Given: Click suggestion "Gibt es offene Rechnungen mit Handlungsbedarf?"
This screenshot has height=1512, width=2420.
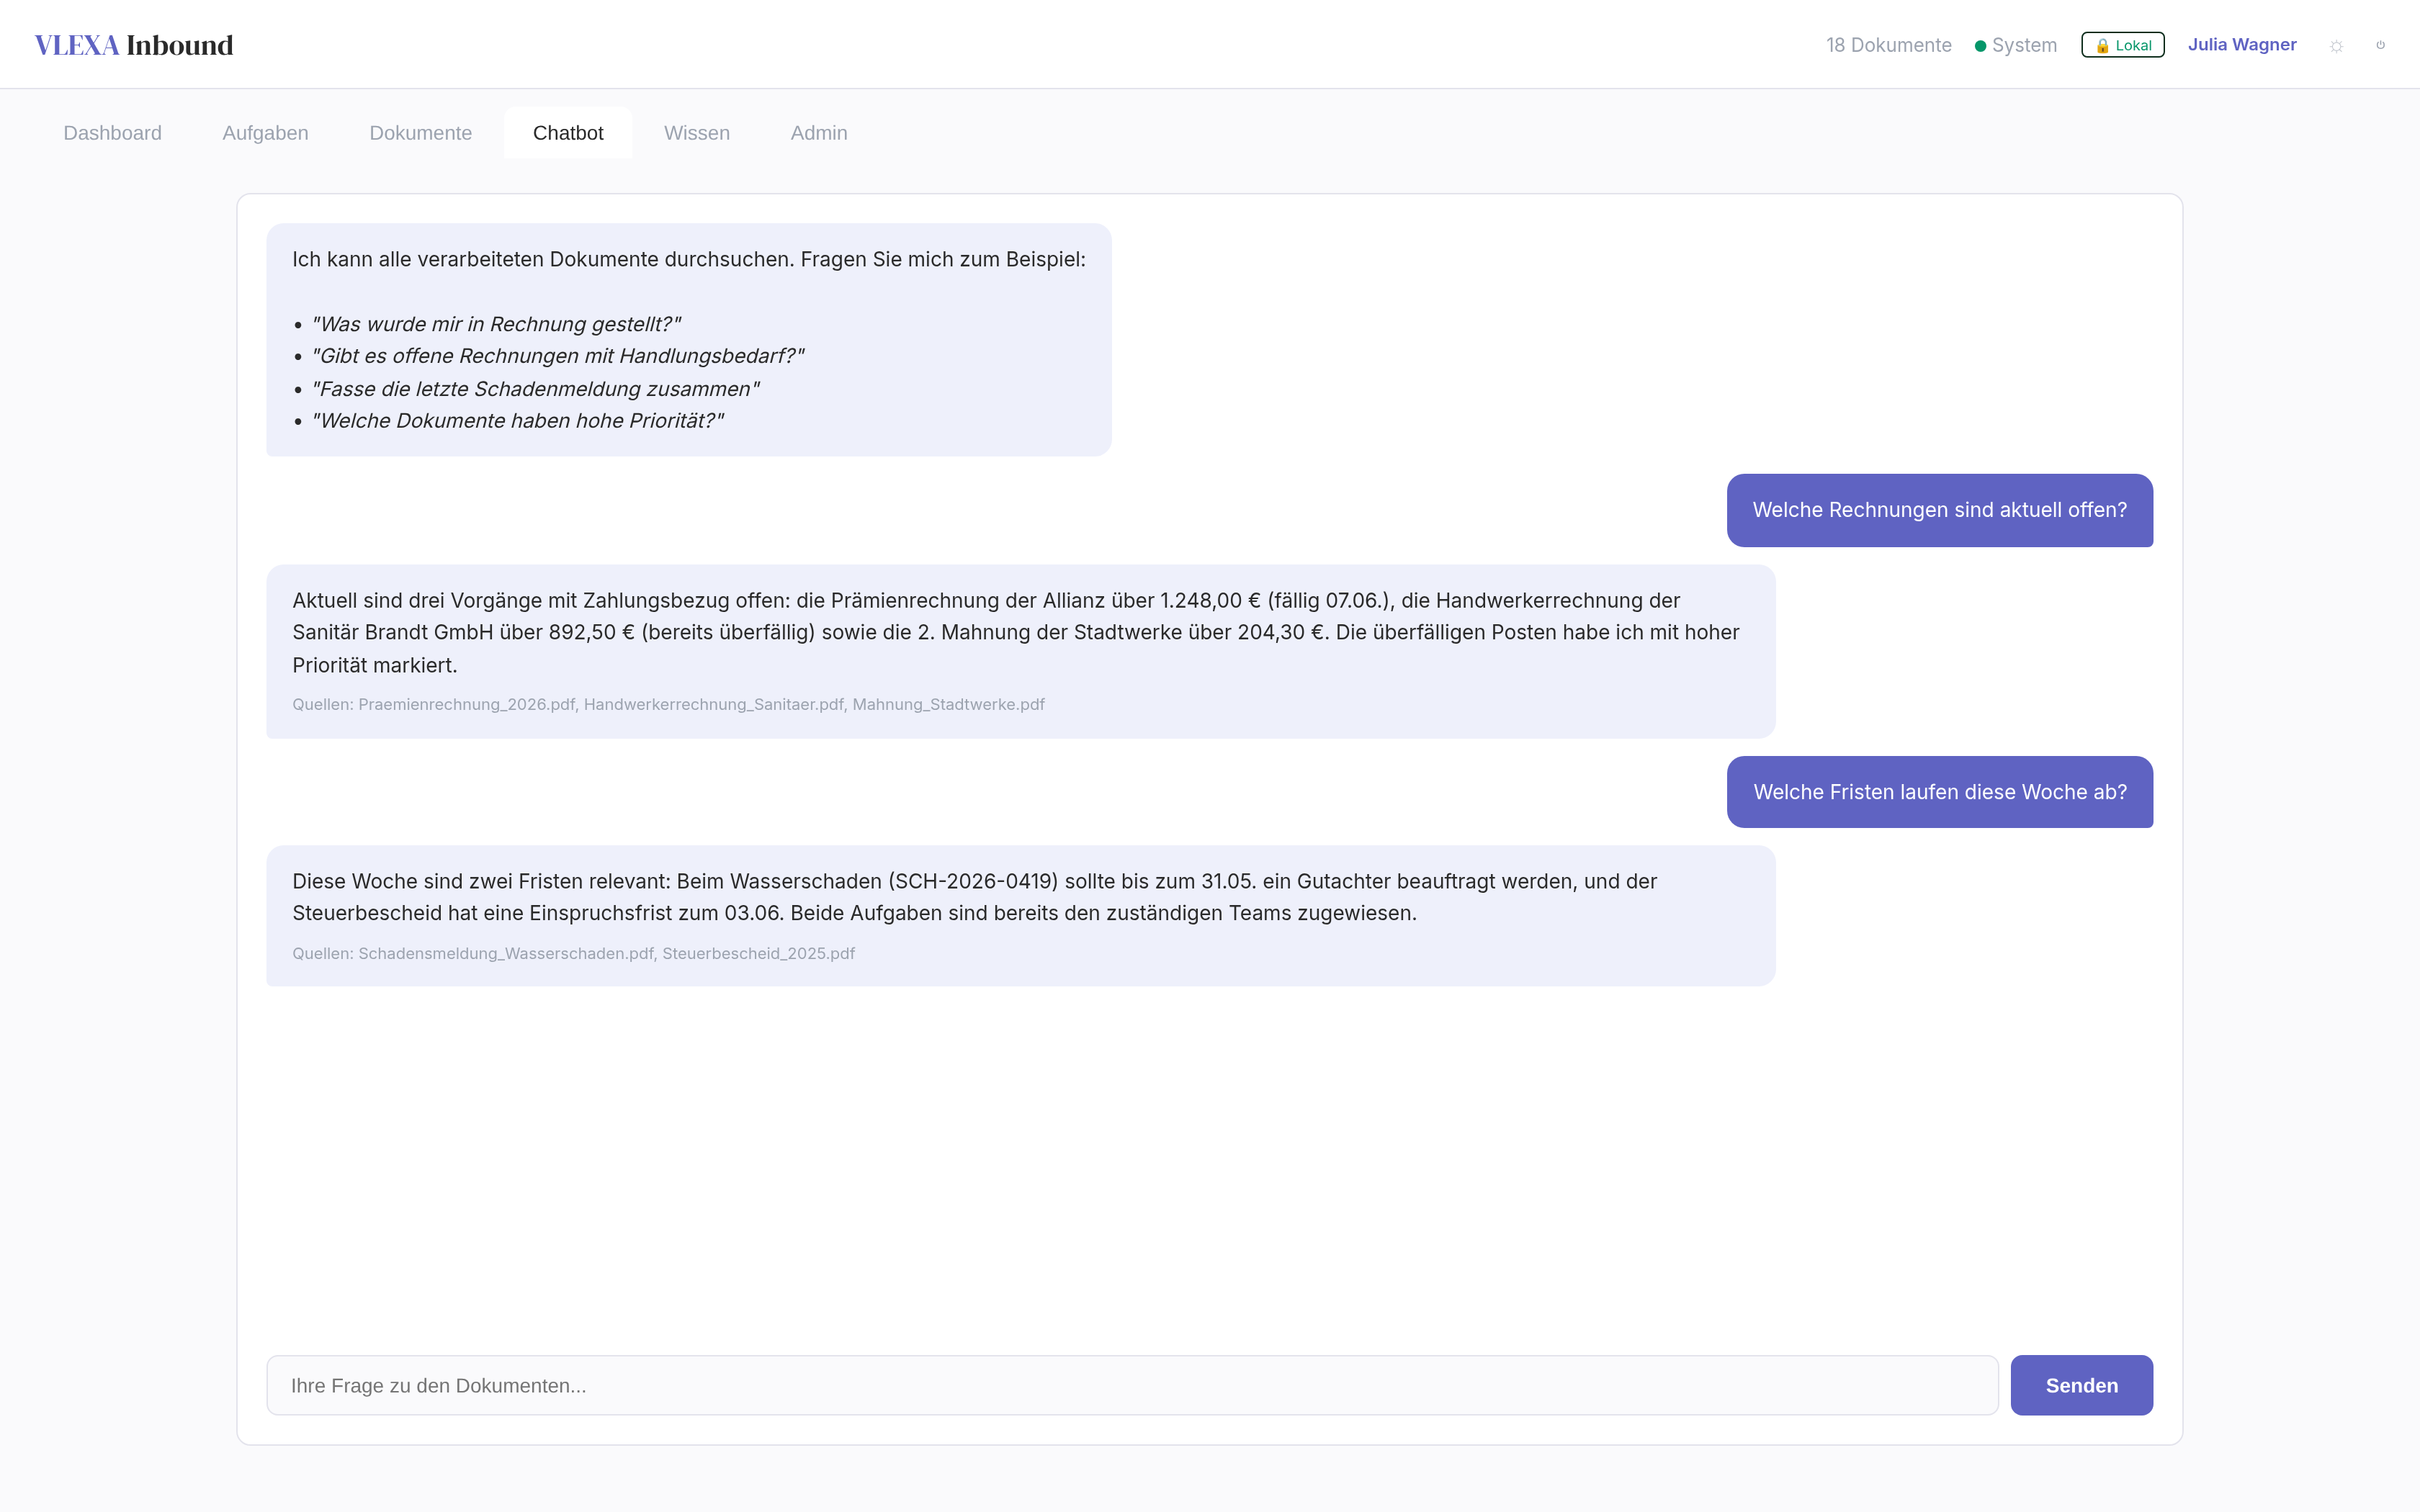Looking at the screenshot, I should pyautogui.click(x=558, y=356).
